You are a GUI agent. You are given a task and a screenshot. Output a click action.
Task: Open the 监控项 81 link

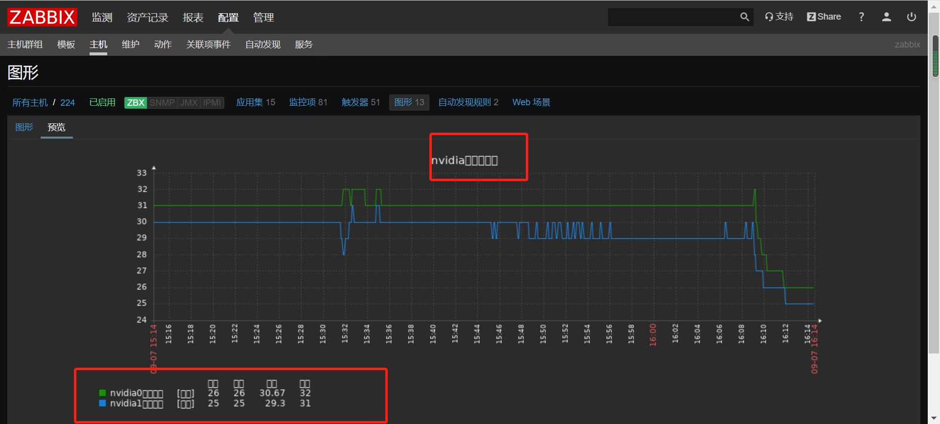tap(308, 102)
